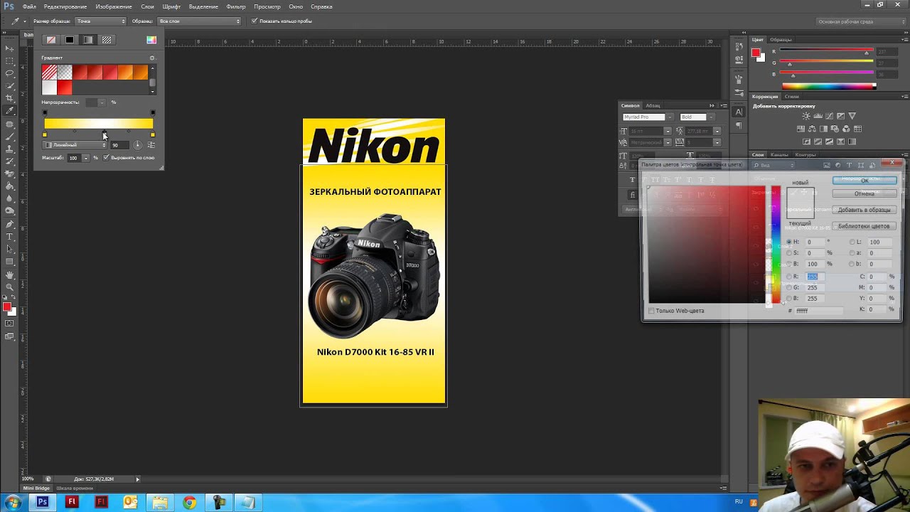910x512 pixels.
Task: Switch to the Образцы tab
Action: 781,40
